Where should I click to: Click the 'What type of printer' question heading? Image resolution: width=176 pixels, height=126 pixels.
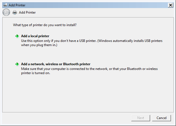tap(45, 25)
